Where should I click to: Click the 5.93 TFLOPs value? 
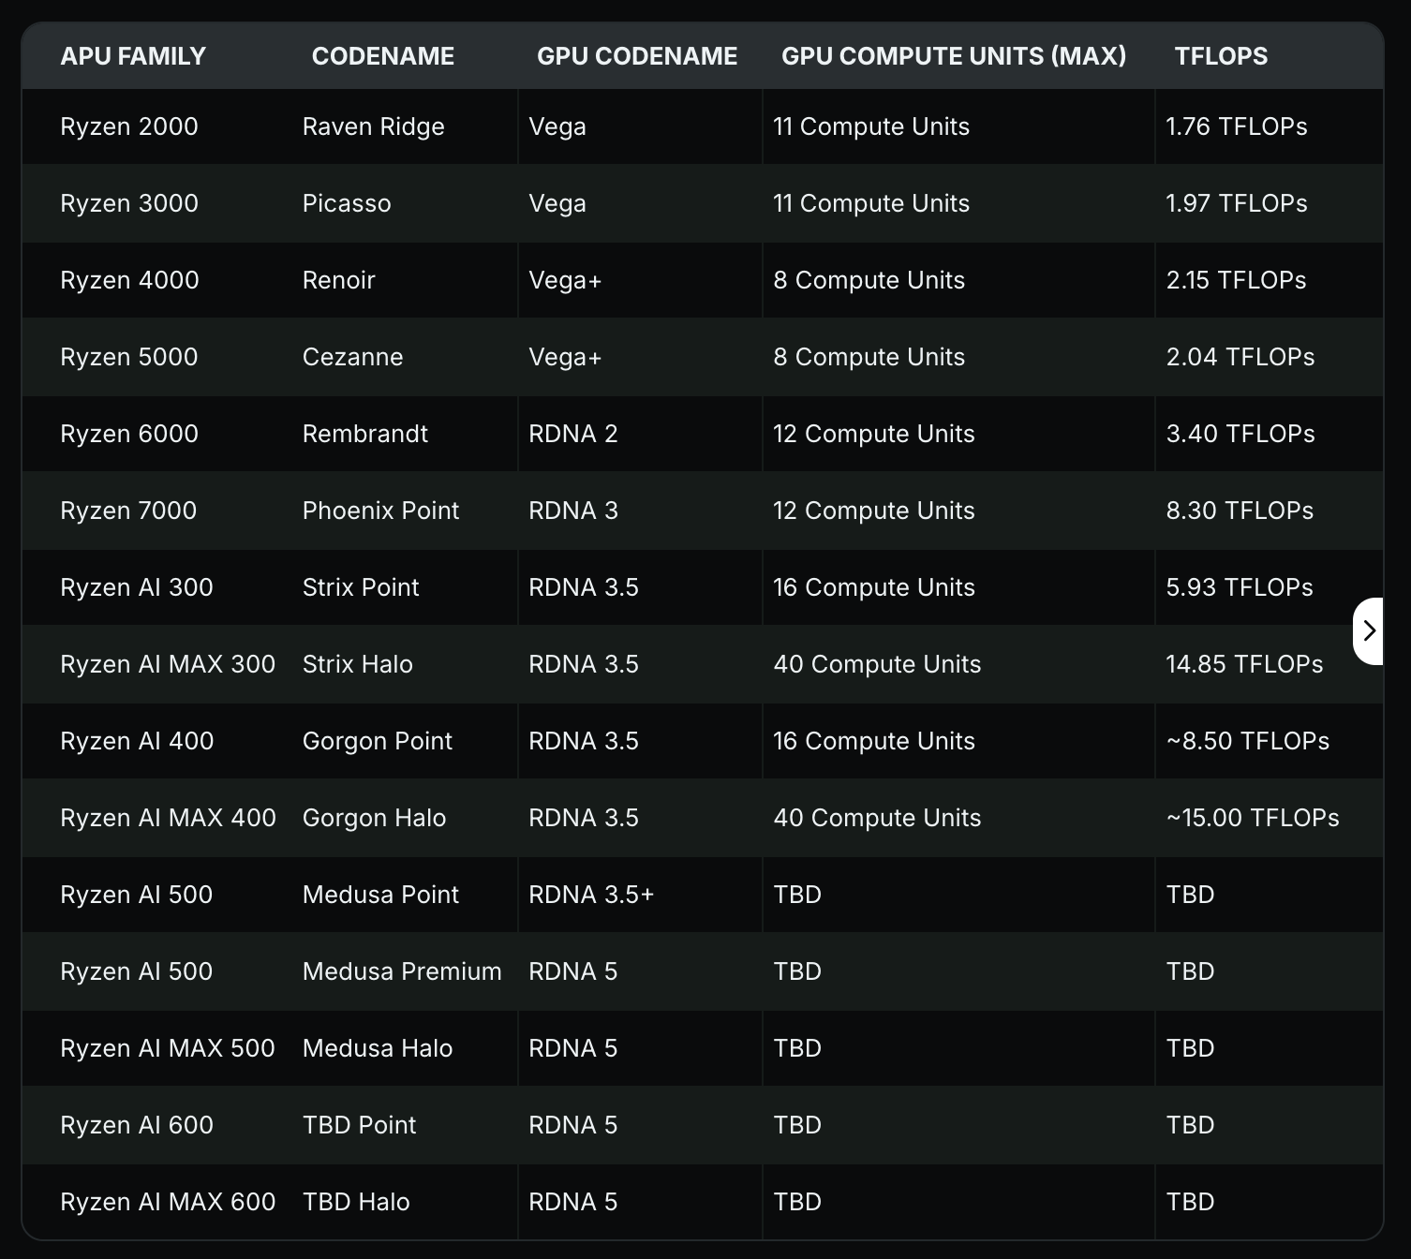(1239, 587)
